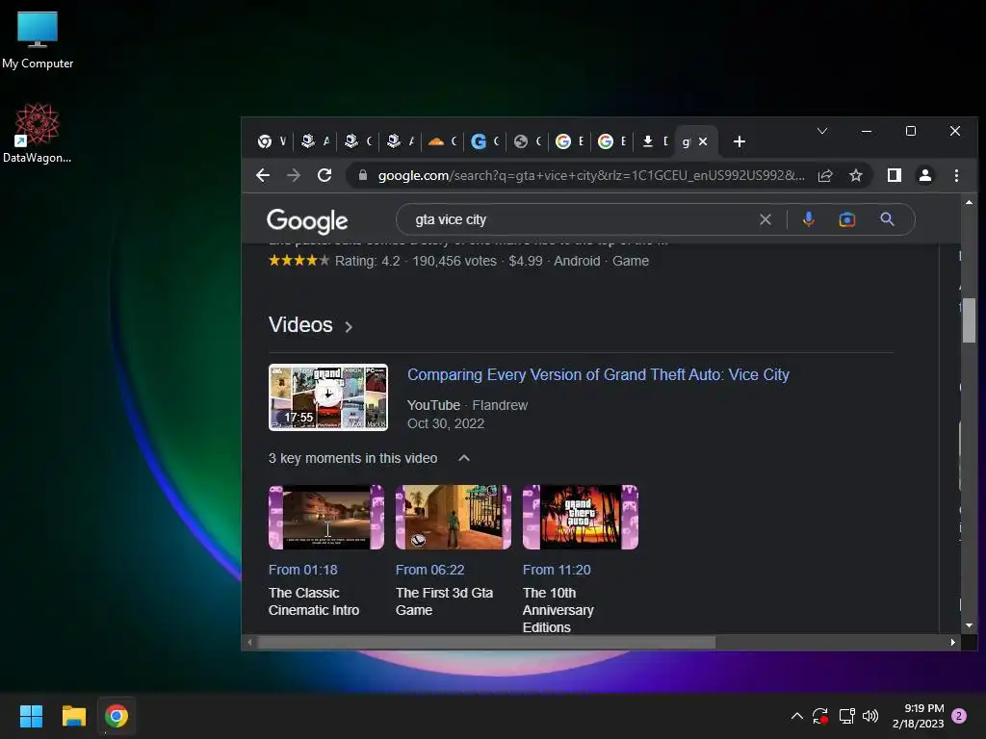Click the 'YouTube · Flandrew' source text
The image size is (986, 739).
[467, 405]
